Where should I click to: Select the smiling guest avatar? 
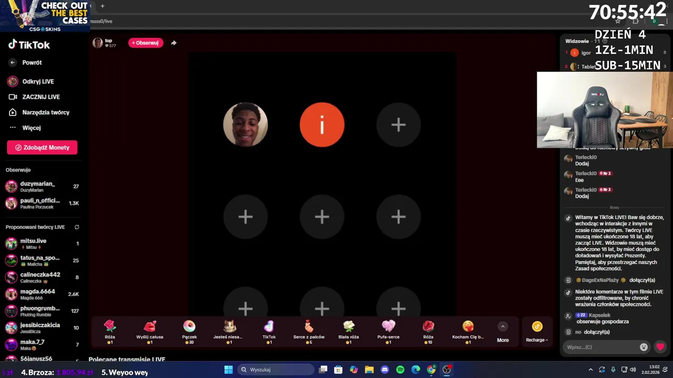pos(246,124)
